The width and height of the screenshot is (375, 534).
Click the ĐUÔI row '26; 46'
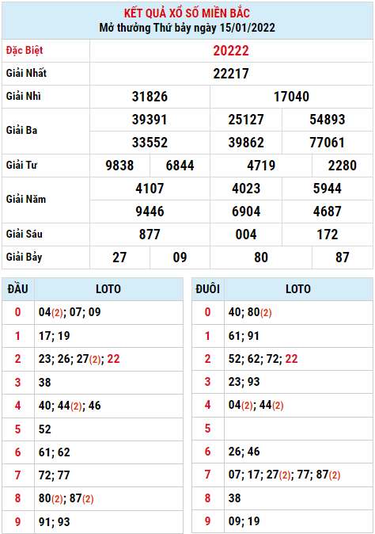coord(298,452)
